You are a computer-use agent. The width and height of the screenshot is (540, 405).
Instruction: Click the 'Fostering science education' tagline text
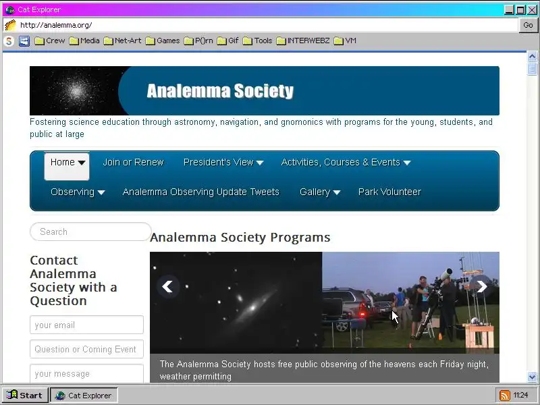[x=261, y=128]
